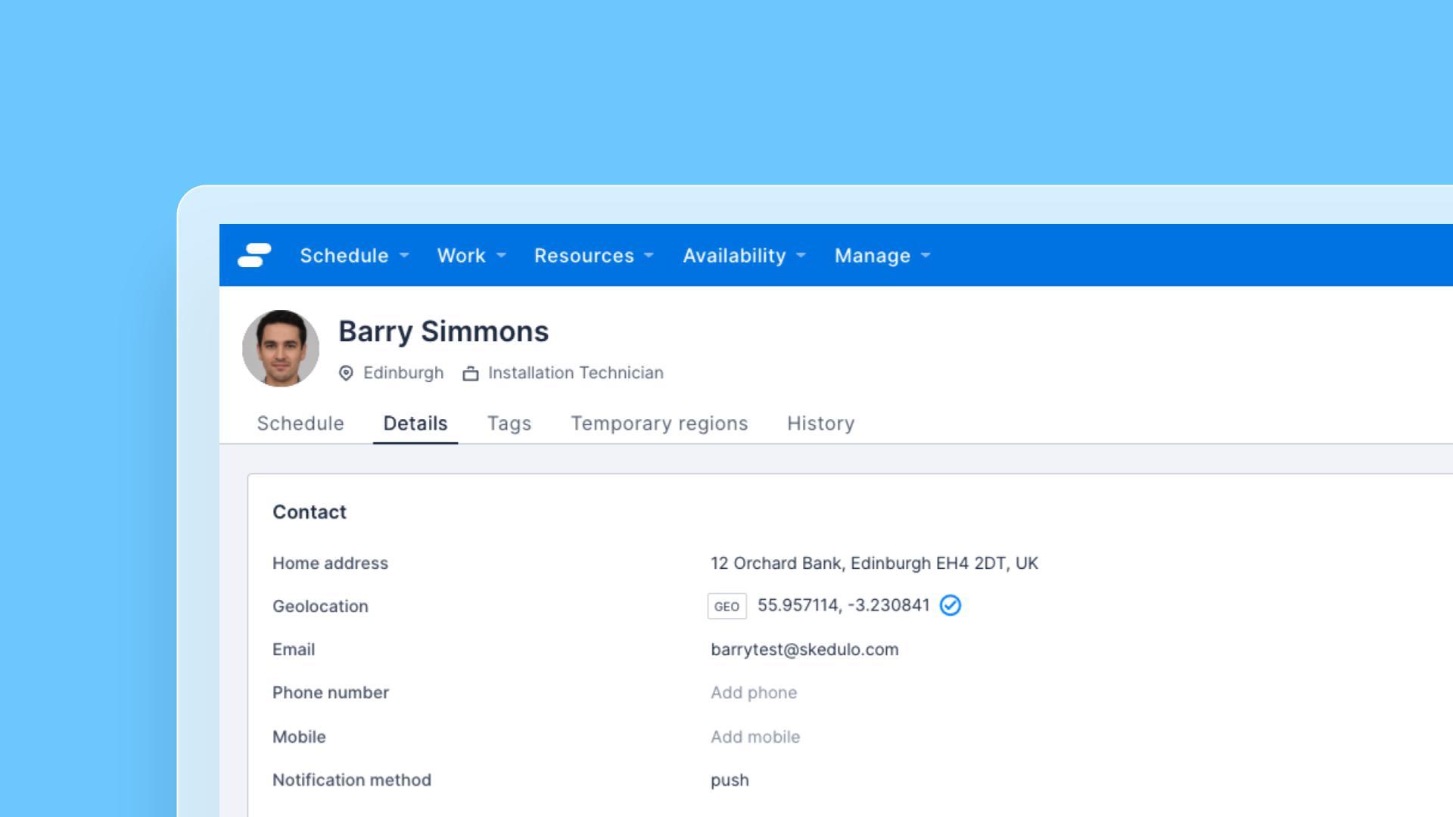Select the Details tab
The height and width of the screenshot is (817, 1453).
tap(415, 423)
